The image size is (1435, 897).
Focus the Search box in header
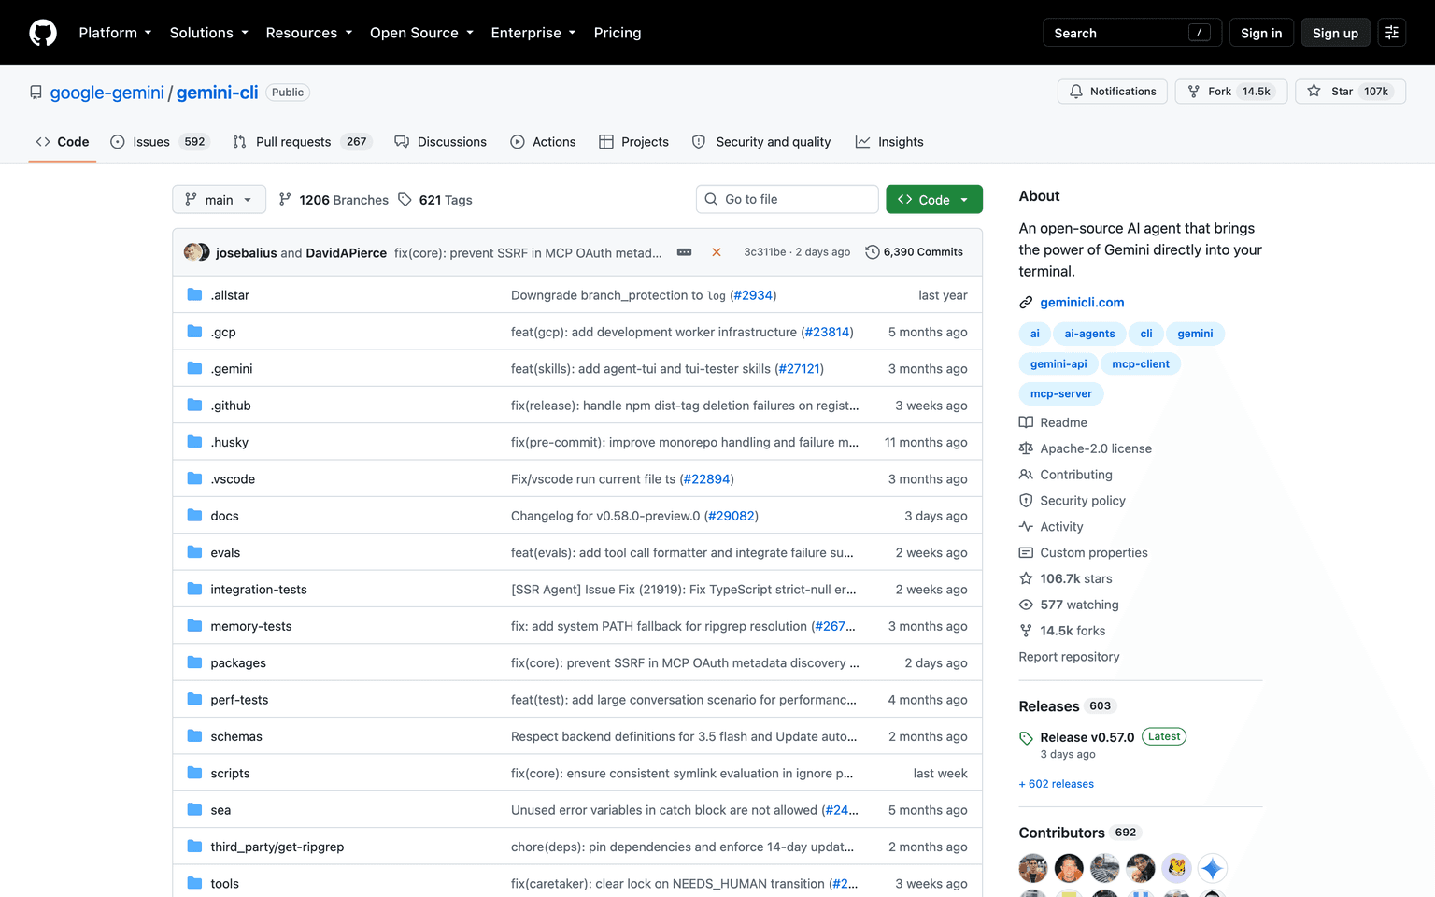1131,33
